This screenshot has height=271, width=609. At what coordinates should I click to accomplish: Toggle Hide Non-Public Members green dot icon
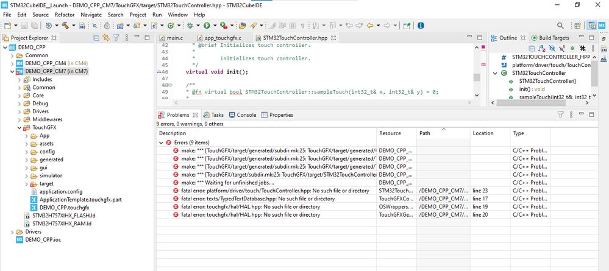(572, 48)
